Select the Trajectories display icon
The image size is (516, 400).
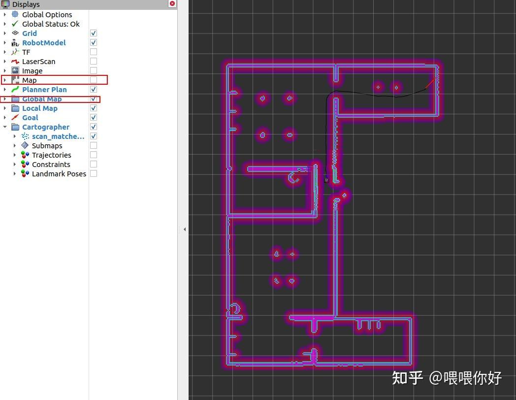pyautogui.click(x=25, y=155)
